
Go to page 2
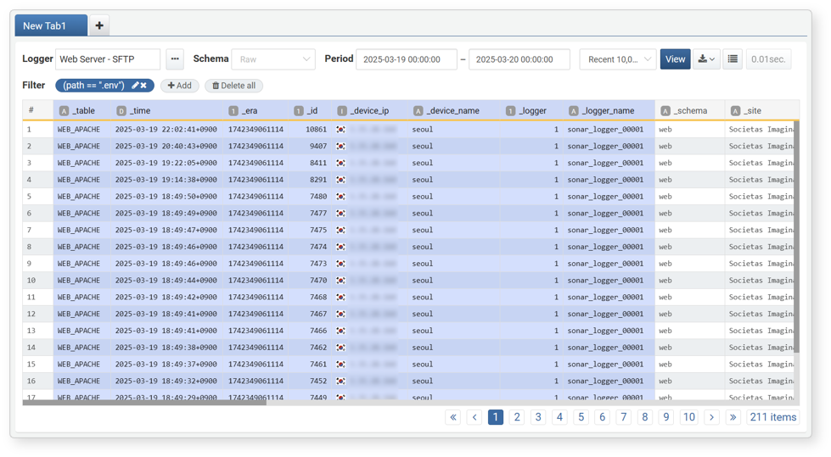coord(517,417)
